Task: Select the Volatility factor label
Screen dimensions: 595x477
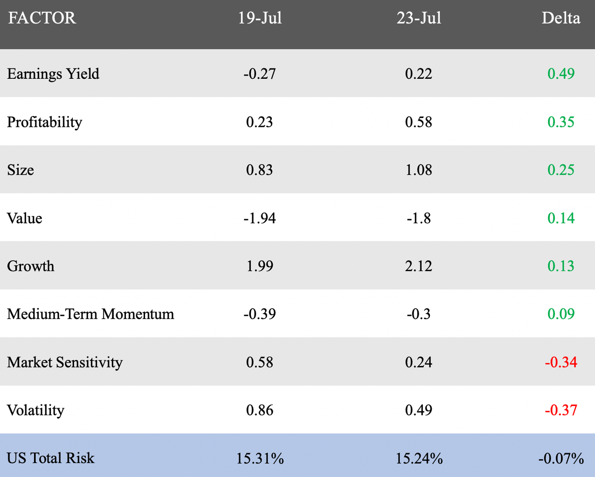Action: tap(35, 410)
